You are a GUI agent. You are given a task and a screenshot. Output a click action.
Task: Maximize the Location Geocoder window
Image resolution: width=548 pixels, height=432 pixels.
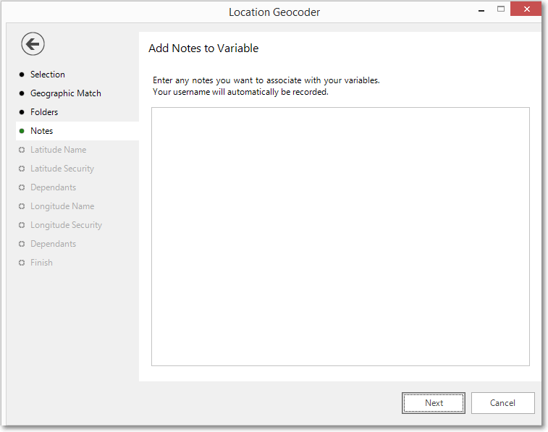click(501, 9)
